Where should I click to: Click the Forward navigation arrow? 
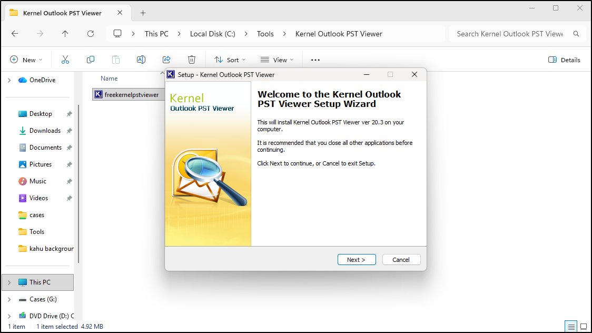pyautogui.click(x=40, y=34)
